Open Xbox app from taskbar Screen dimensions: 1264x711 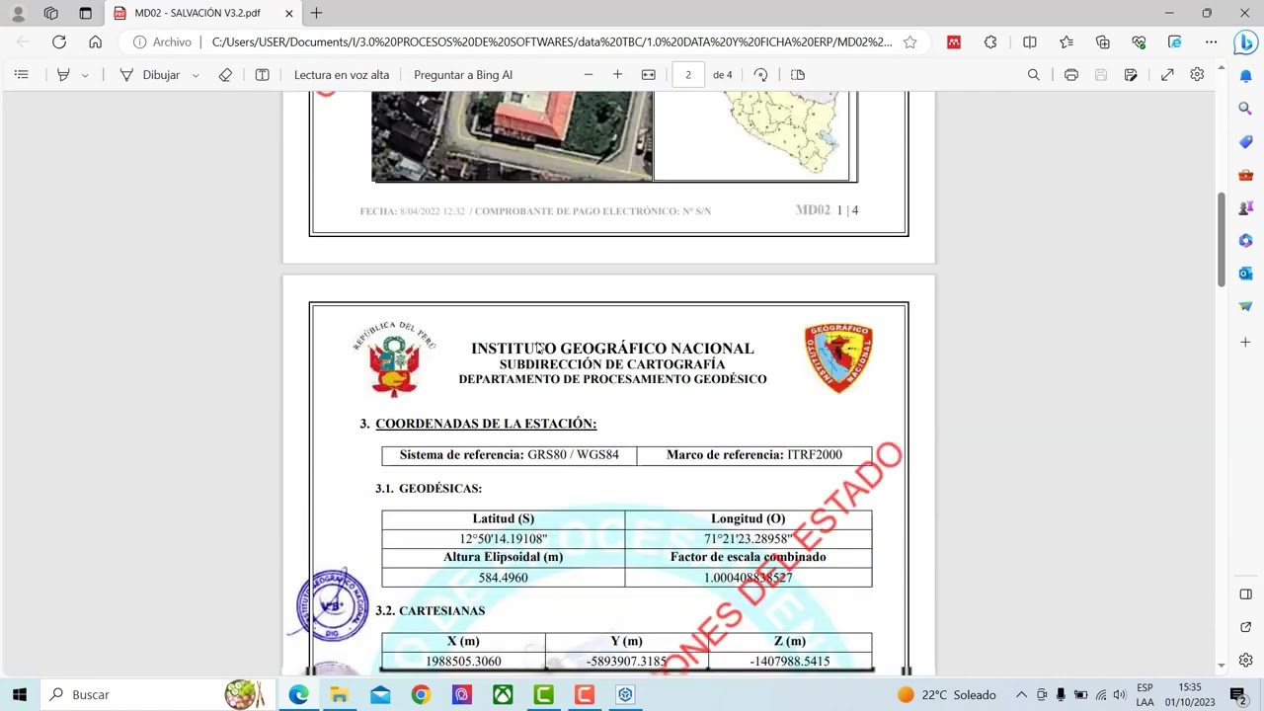503,694
